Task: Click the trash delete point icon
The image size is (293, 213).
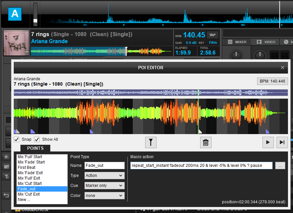Action: (x=206, y=142)
